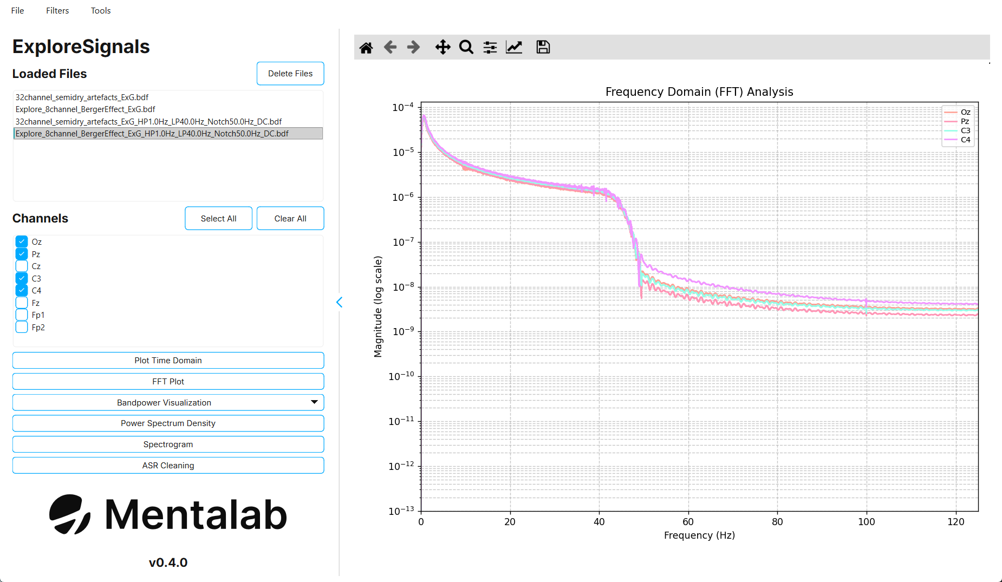
Task: Select the filtered 32channel_semidry_artefacts HP1.0Hz file
Action: click(168, 122)
